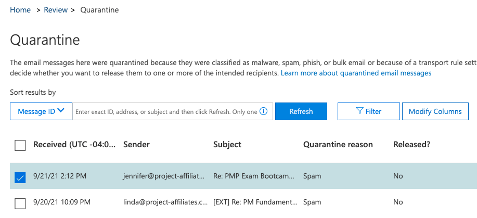477x218 pixels.
Task: Click the Refresh button
Action: (x=301, y=111)
